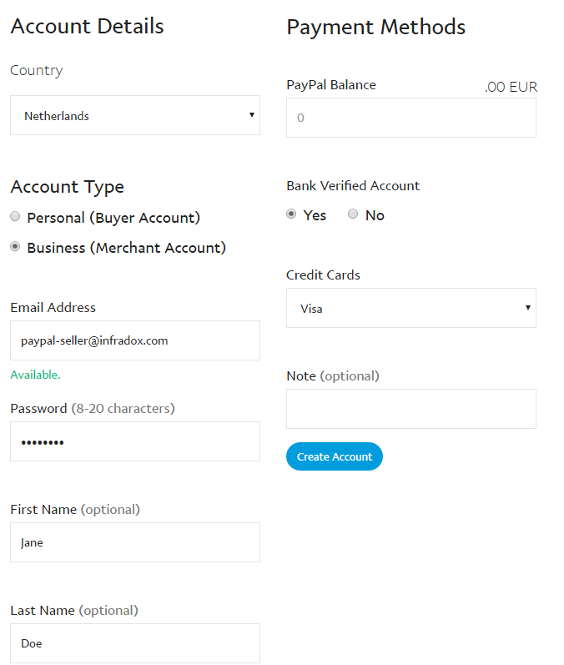Click the No label under Bank Verified
The image size is (564, 665).
pos(375,215)
